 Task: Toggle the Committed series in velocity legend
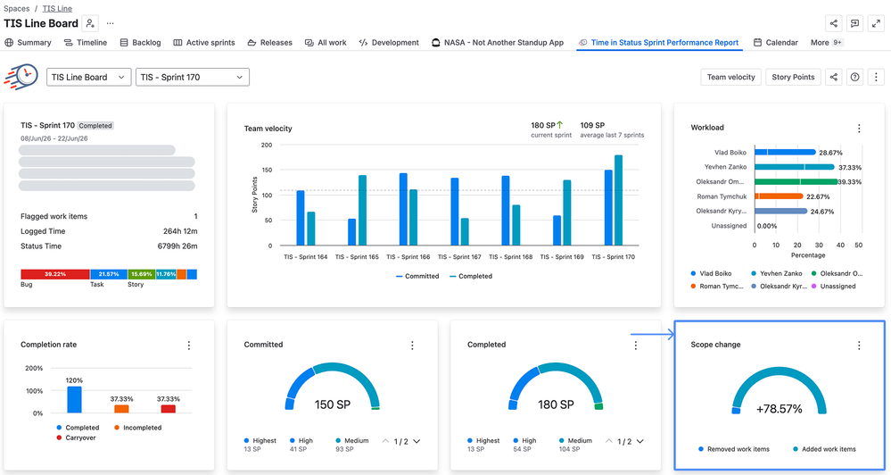[417, 277]
